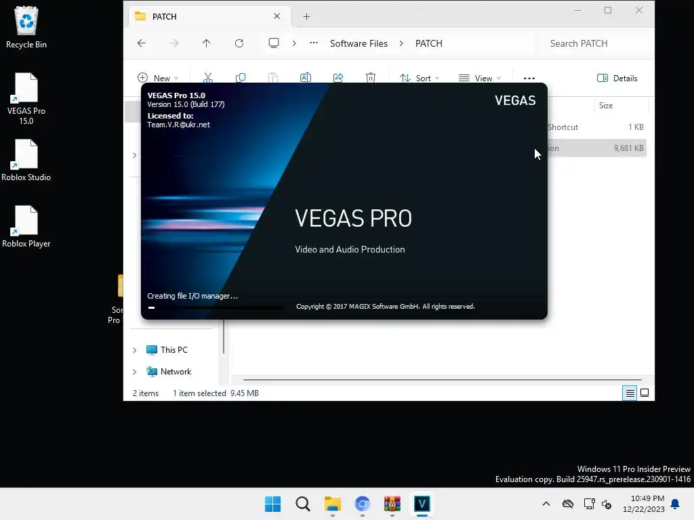Click the Copy icon in toolbar
The height and width of the screenshot is (520, 694).
click(x=241, y=78)
